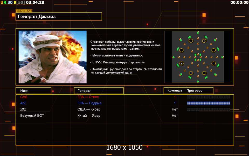The image size is (249, 156).
Task: Click team "Нет" in Безумный БОТ row
Action: [175, 115]
